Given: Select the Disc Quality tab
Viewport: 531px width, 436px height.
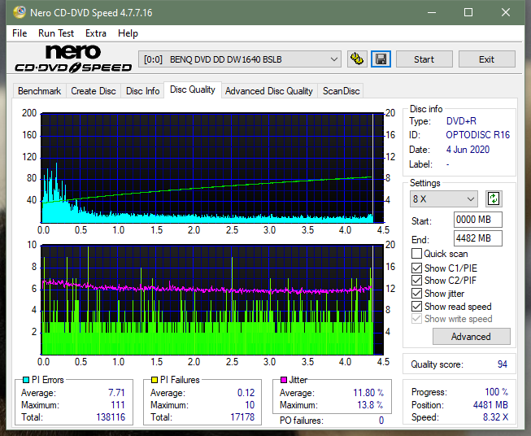Looking at the screenshot, I should (193, 89).
